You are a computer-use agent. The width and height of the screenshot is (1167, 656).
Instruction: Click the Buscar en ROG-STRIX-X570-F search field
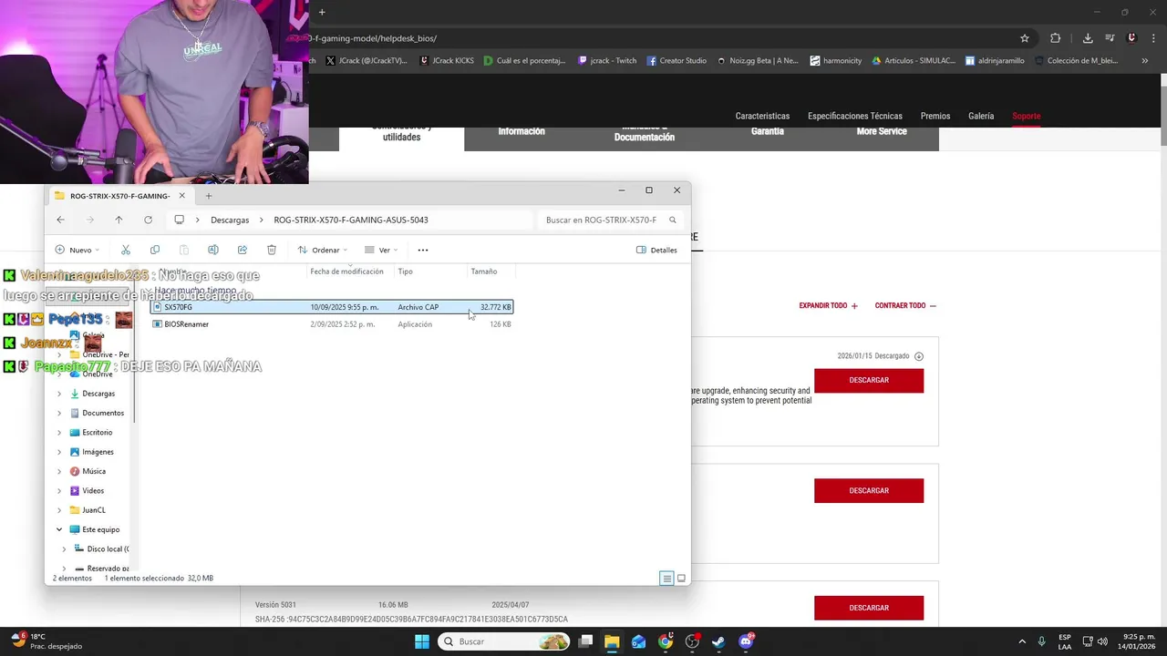coord(609,220)
